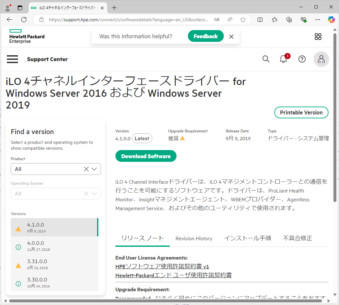Image resolution: width=339 pixels, height=305 pixels.
Task: Click the warning icon beside version 3.31.0.0
Action: (x=18, y=265)
